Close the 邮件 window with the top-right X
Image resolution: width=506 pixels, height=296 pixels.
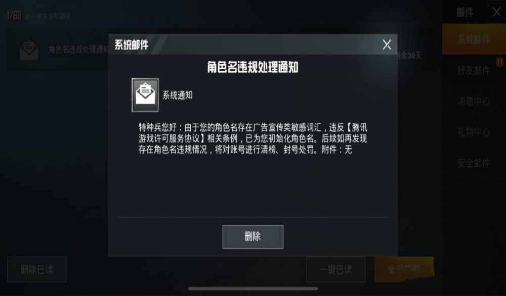(496, 12)
